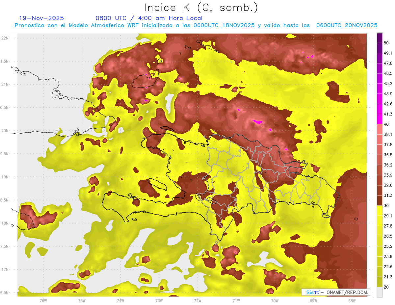
Task: Click the colorbar value '40'
Action: click(386, 124)
